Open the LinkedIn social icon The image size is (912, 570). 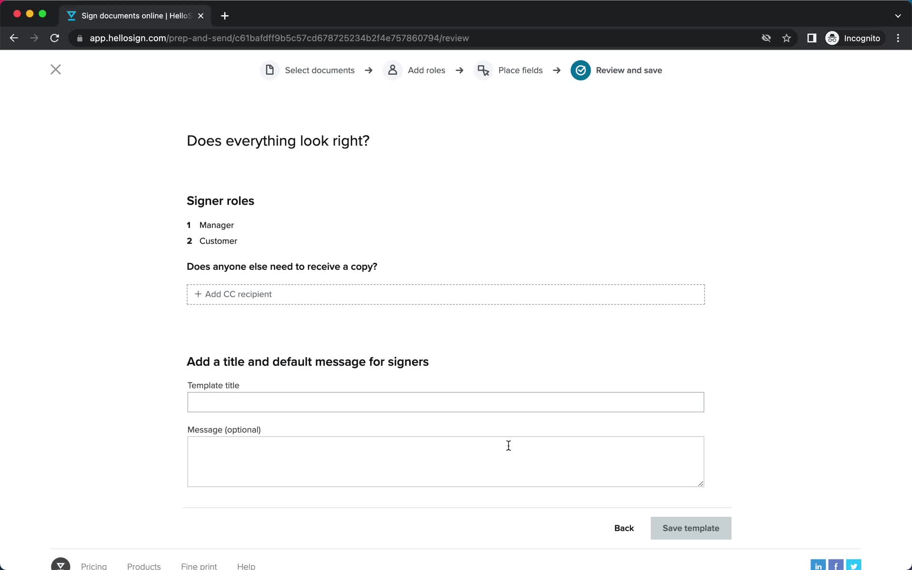pyautogui.click(x=818, y=565)
